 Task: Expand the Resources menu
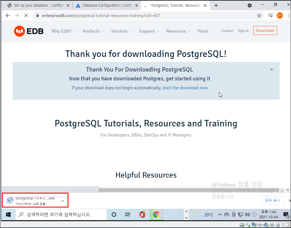click(x=178, y=31)
